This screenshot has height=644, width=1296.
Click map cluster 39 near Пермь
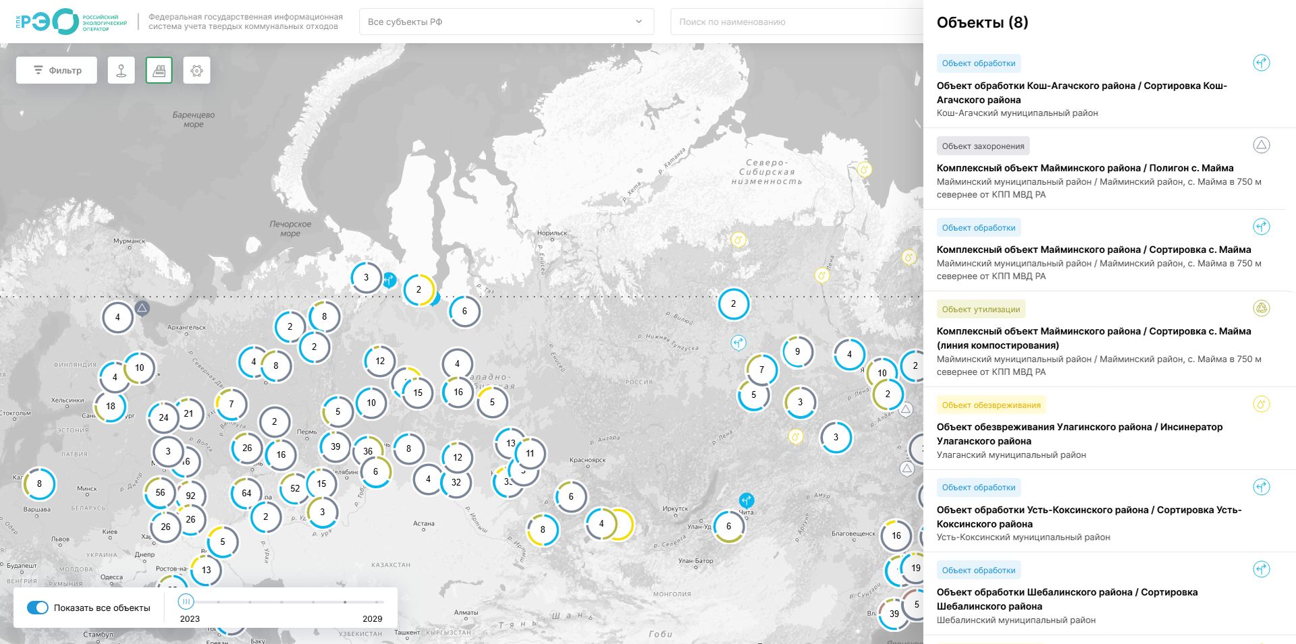pos(335,446)
